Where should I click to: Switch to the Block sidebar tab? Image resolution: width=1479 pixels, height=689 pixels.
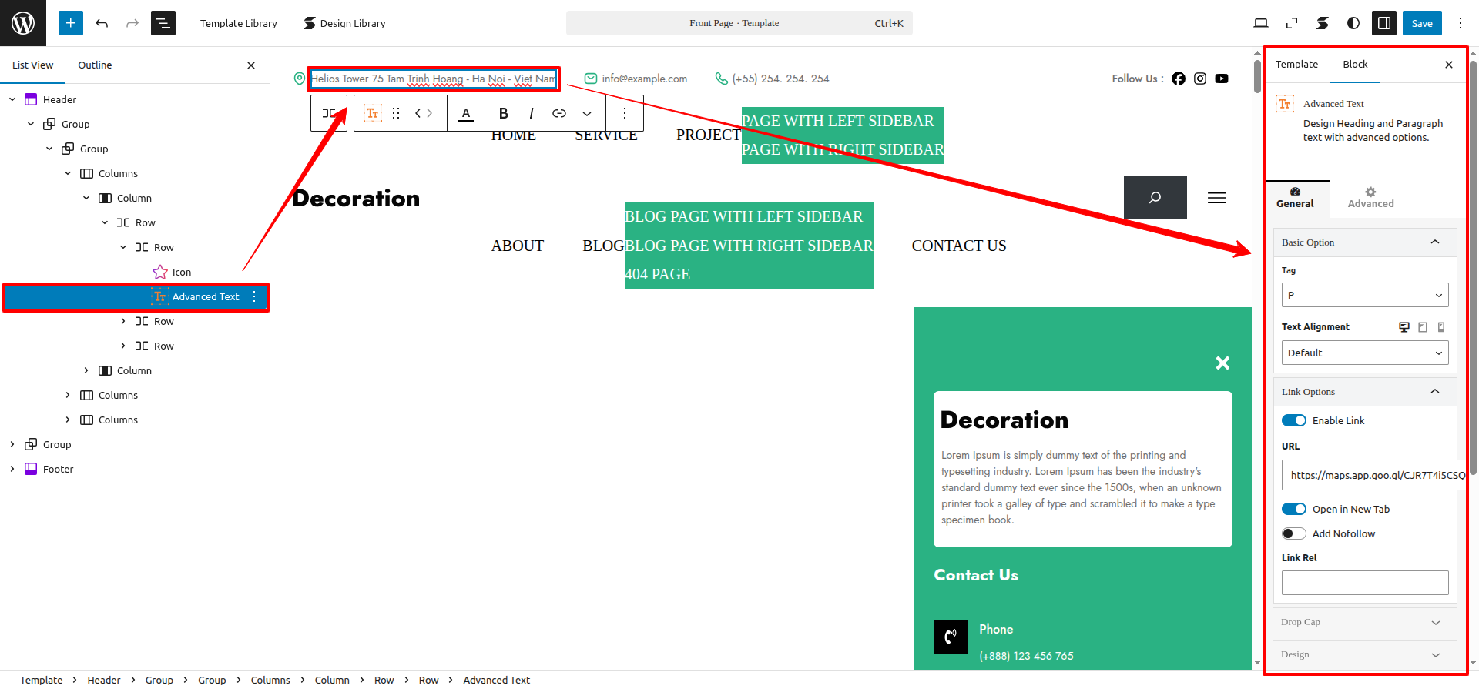[1355, 65]
